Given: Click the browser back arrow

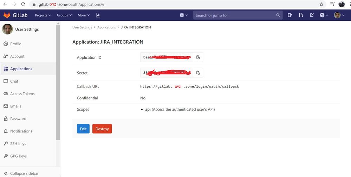Looking at the screenshot, I should 5,4.
